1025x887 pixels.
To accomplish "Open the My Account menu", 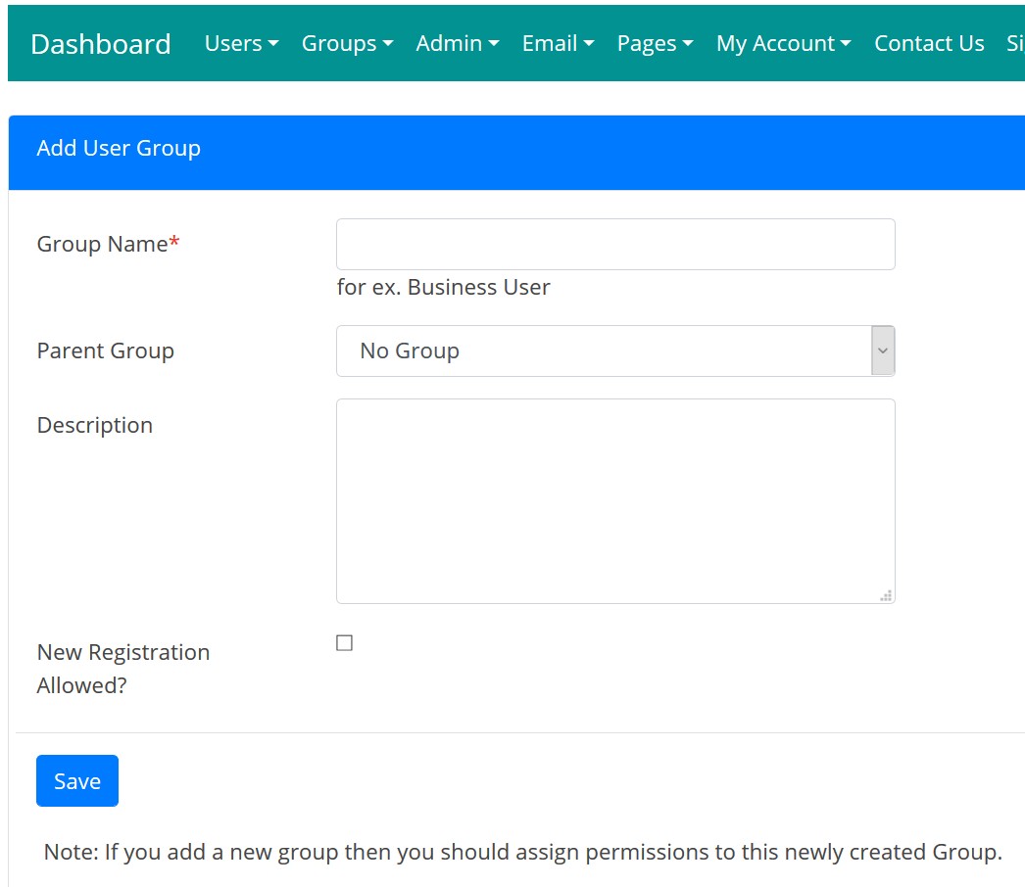I will 783,44.
